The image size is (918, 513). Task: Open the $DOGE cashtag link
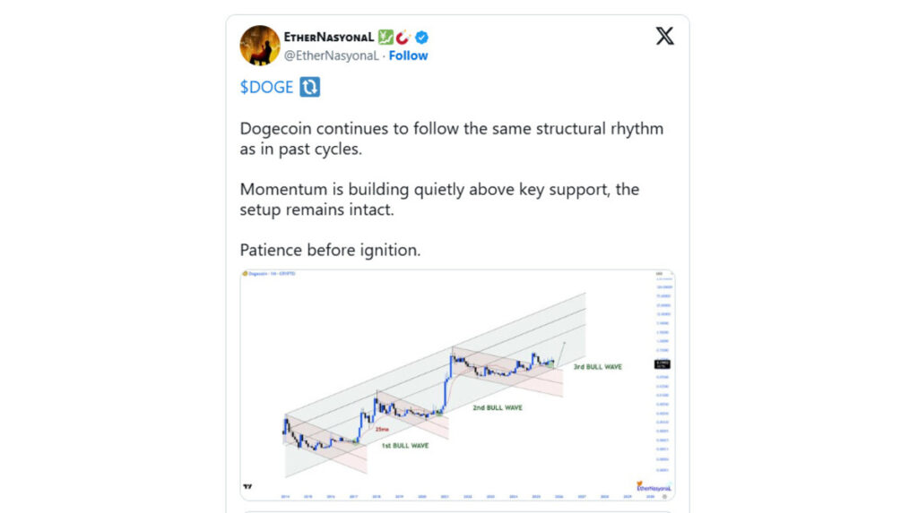[x=266, y=88]
